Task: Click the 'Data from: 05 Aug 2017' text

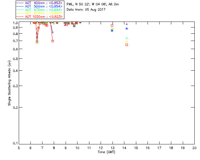Action: point(86,10)
